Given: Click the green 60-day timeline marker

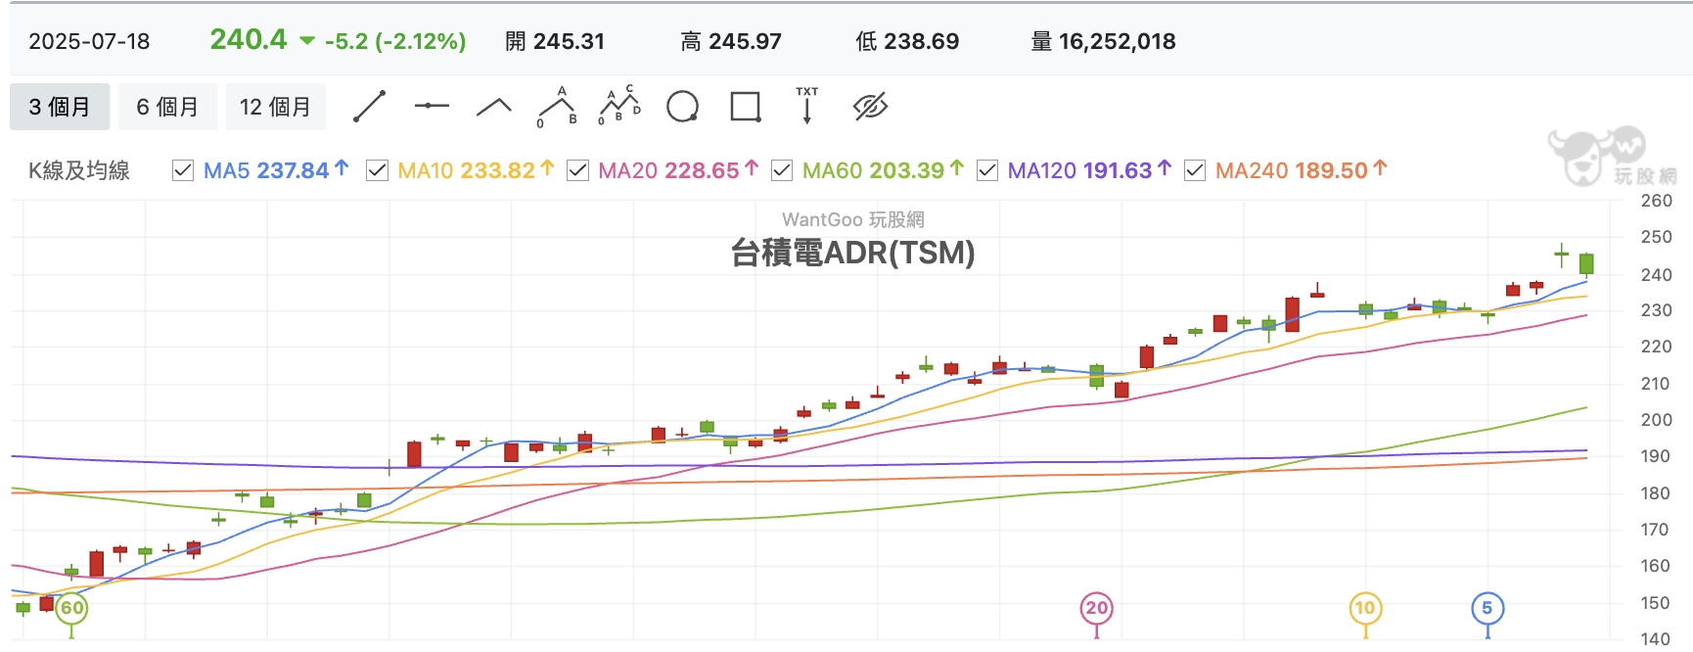Looking at the screenshot, I should tap(71, 608).
